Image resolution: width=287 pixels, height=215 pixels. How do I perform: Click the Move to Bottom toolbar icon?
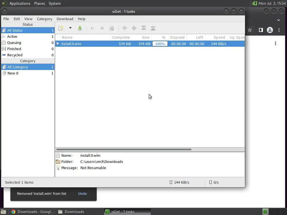point(153,28)
